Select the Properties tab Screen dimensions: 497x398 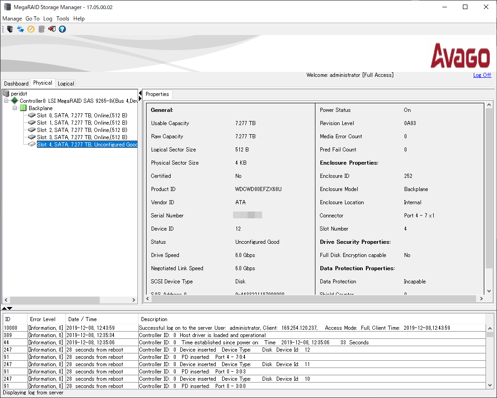(157, 94)
